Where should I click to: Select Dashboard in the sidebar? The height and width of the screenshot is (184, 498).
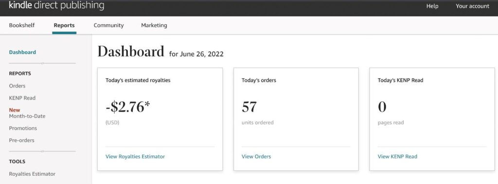(x=22, y=52)
